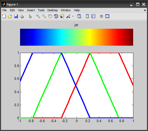Click the Show Plot Tools icon
The image size is (148, 131).
(107, 16)
